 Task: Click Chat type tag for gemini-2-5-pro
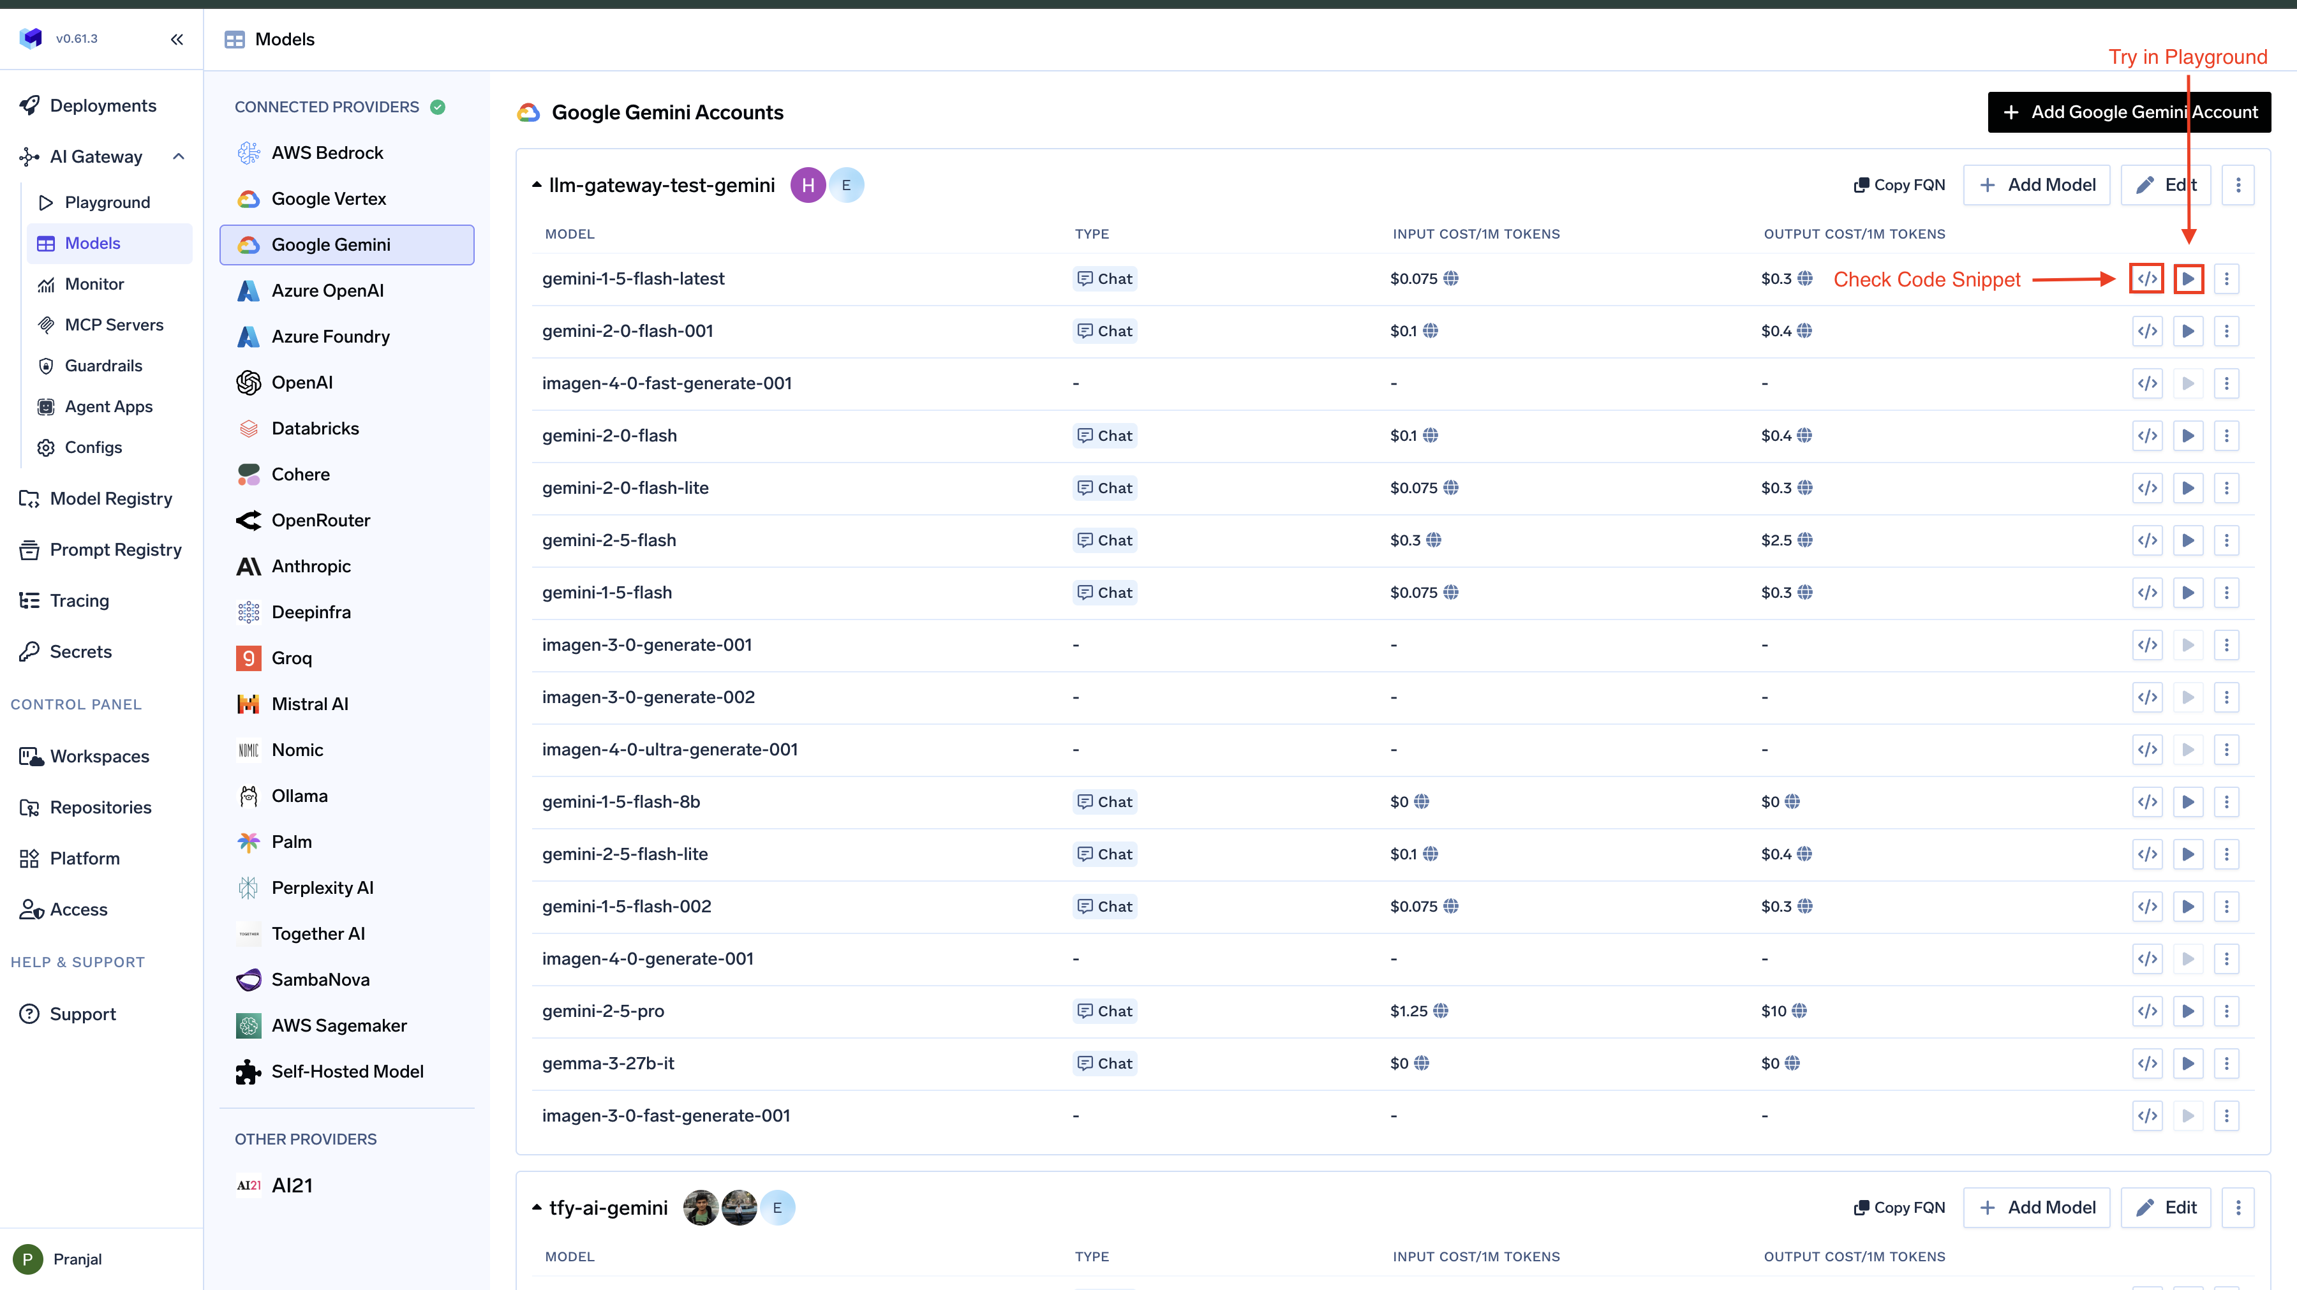pos(1104,1011)
